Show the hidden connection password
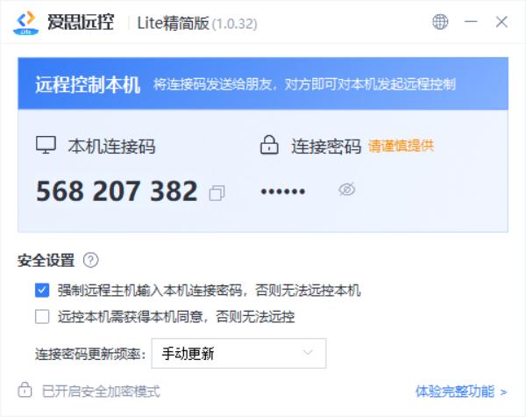 347,190
